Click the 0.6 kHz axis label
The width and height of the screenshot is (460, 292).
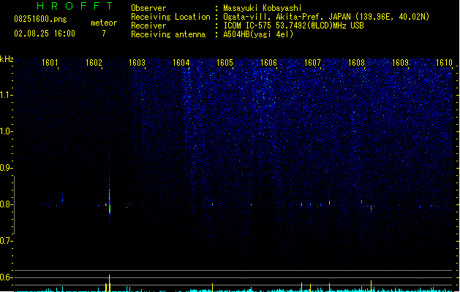pos(7,277)
